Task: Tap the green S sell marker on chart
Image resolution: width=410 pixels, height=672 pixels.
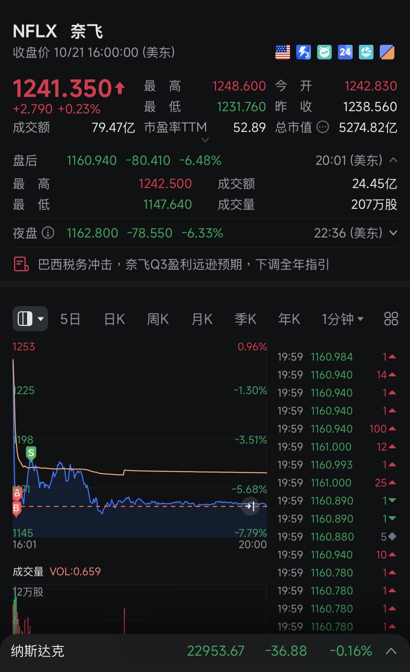Action: coord(31,453)
